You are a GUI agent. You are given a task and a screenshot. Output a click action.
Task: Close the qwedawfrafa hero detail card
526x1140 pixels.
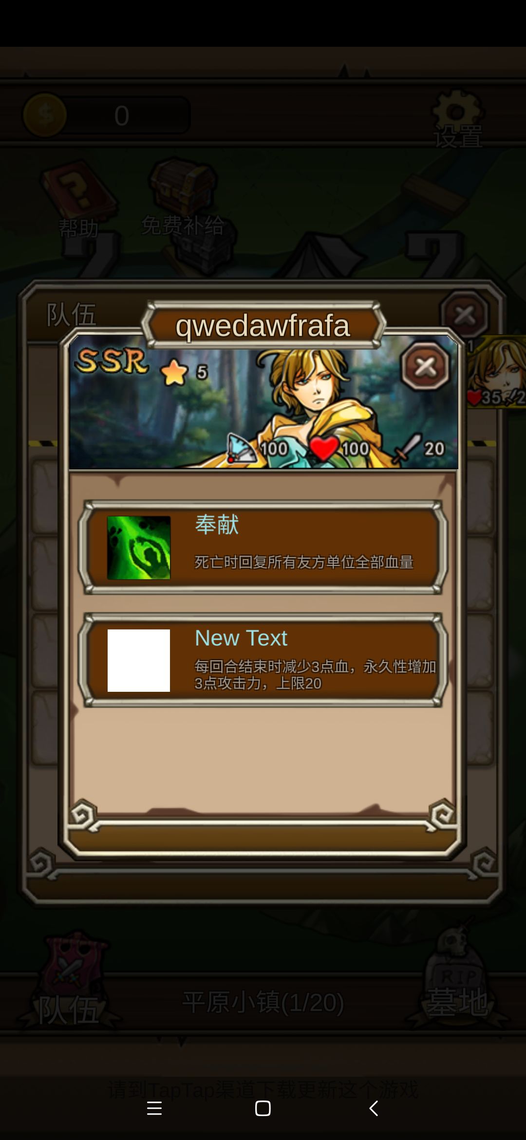coord(426,366)
